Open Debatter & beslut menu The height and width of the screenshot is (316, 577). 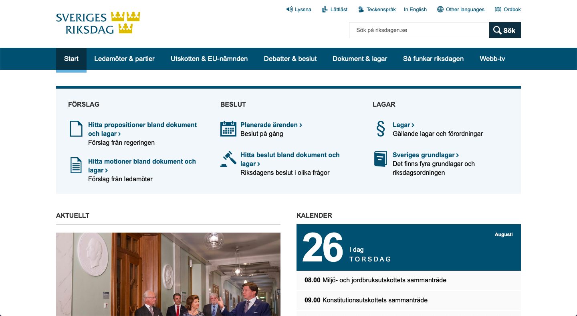point(290,59)
